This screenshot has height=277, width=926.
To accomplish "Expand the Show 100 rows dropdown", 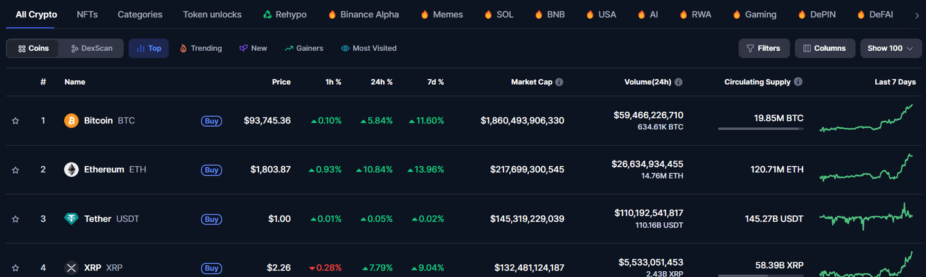I will (x=890, y=48).
